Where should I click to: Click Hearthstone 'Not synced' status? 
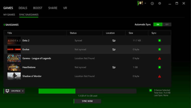point(80,67)
